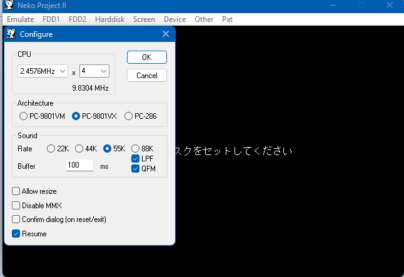Expand the CPU multiplier dropdown showing 4
The height and width of the screenshot is (277, 404).
point(94,71)
